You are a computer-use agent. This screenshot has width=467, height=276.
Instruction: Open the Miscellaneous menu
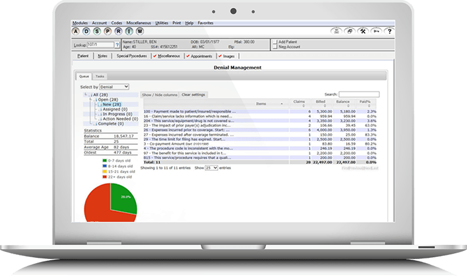coord(138,23)
